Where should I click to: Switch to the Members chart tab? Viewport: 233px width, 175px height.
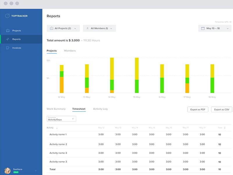70,51
